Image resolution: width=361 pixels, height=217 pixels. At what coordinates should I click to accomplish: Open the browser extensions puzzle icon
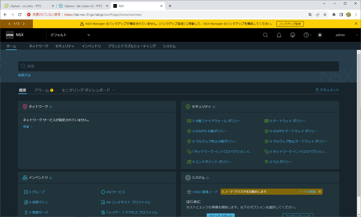[334, 14]
